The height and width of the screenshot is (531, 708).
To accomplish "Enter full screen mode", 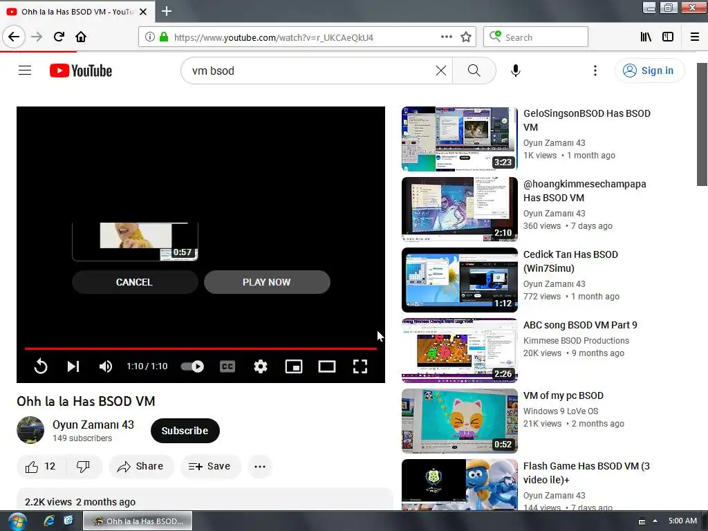I will [x=360, y=366].
